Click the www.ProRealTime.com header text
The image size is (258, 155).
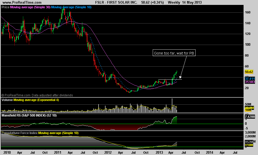click(22, 3)
